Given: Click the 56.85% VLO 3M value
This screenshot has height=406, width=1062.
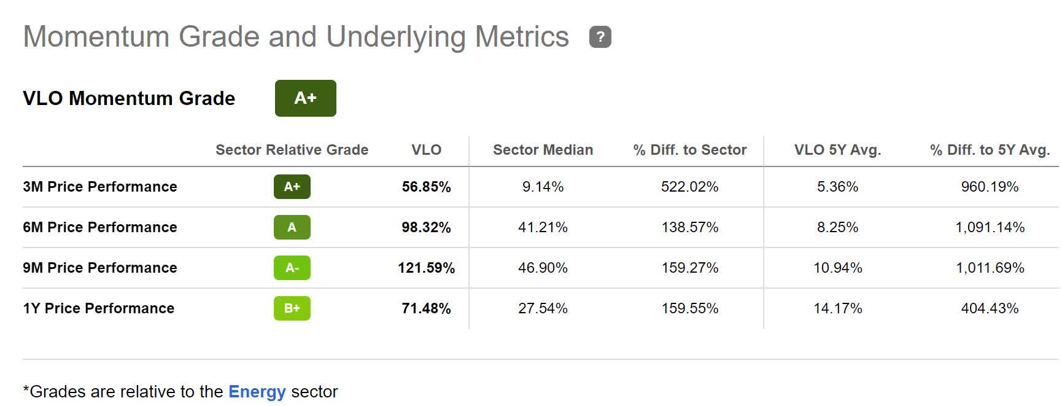Looking at the screenshot, I should click(x=426, y=187).
